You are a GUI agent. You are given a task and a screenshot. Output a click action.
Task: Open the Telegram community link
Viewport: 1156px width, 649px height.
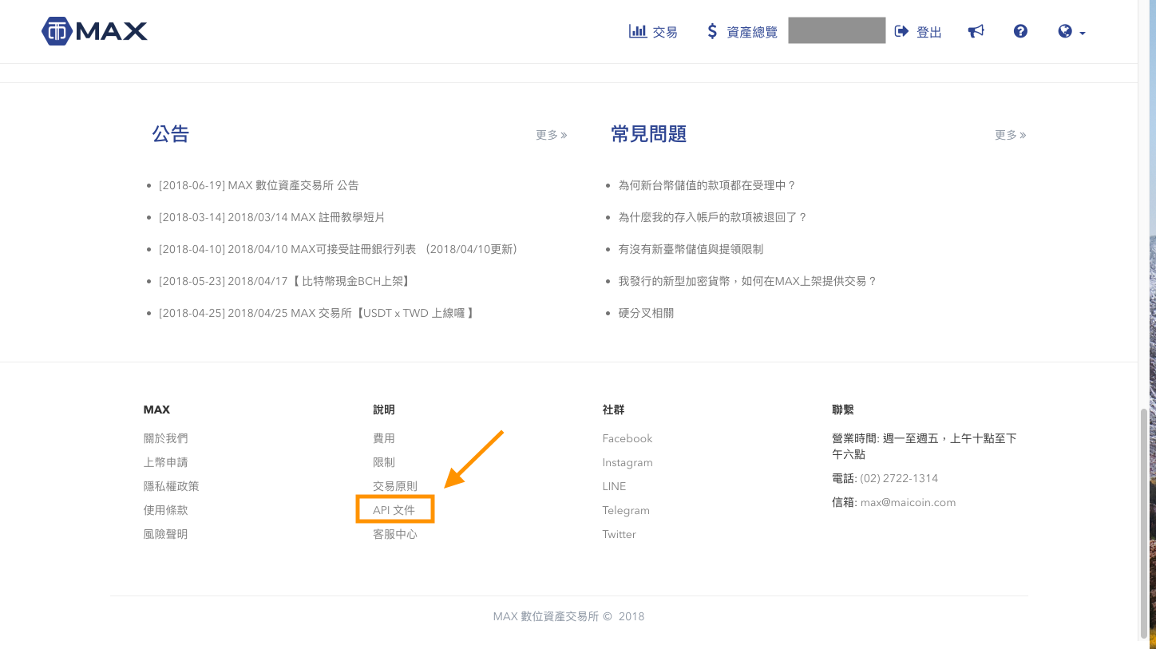(x=626, y=510)
